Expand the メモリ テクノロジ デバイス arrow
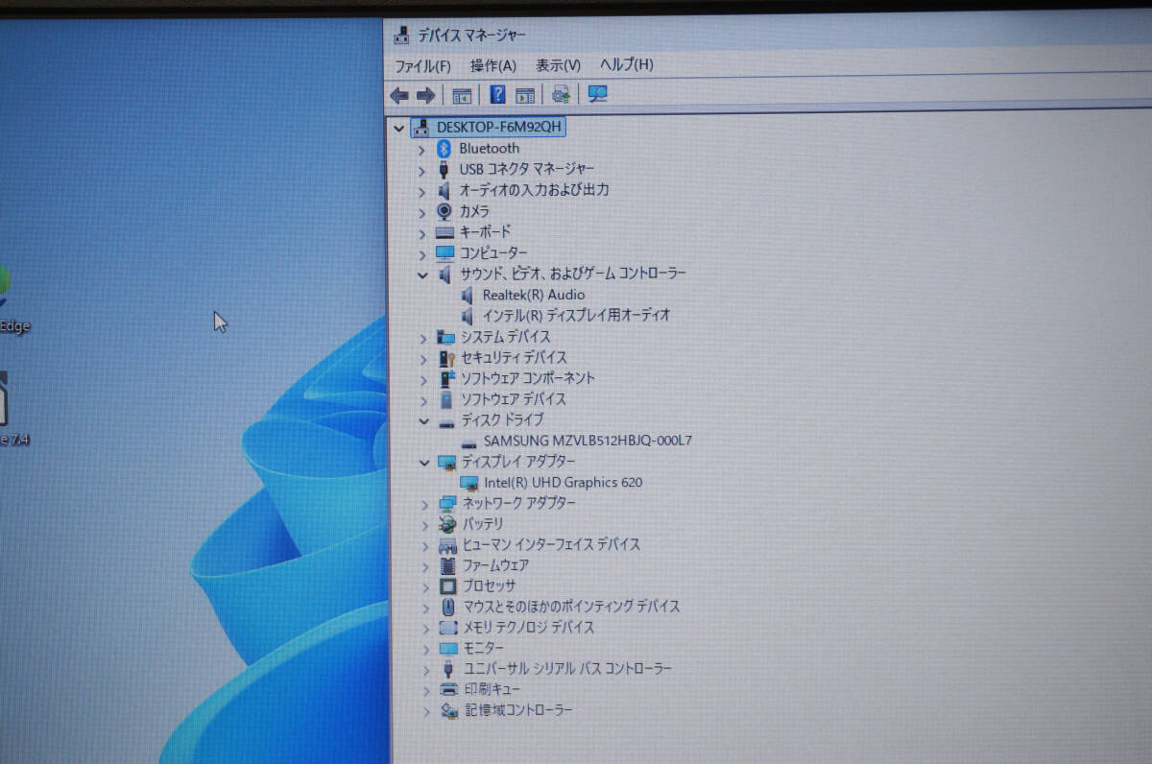 click(x=426, y=628)
